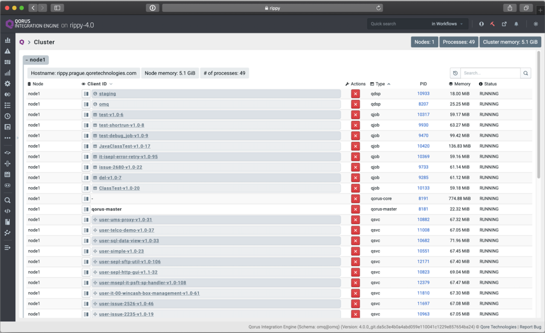Open detail pane icon for staging row
Screen dimensions: 545x333
click(x=86, y=94)
